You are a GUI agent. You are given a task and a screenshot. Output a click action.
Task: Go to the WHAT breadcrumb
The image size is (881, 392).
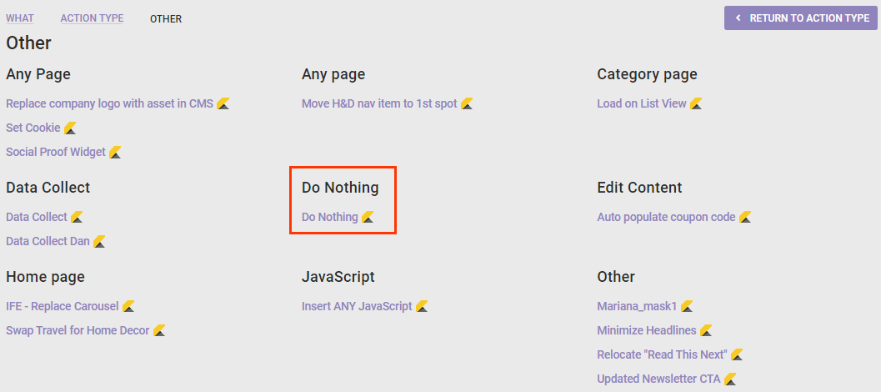click(x=20, y=18)
